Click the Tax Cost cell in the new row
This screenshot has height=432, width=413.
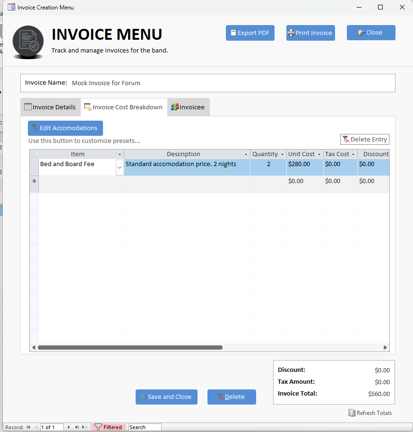coord(340,184)
